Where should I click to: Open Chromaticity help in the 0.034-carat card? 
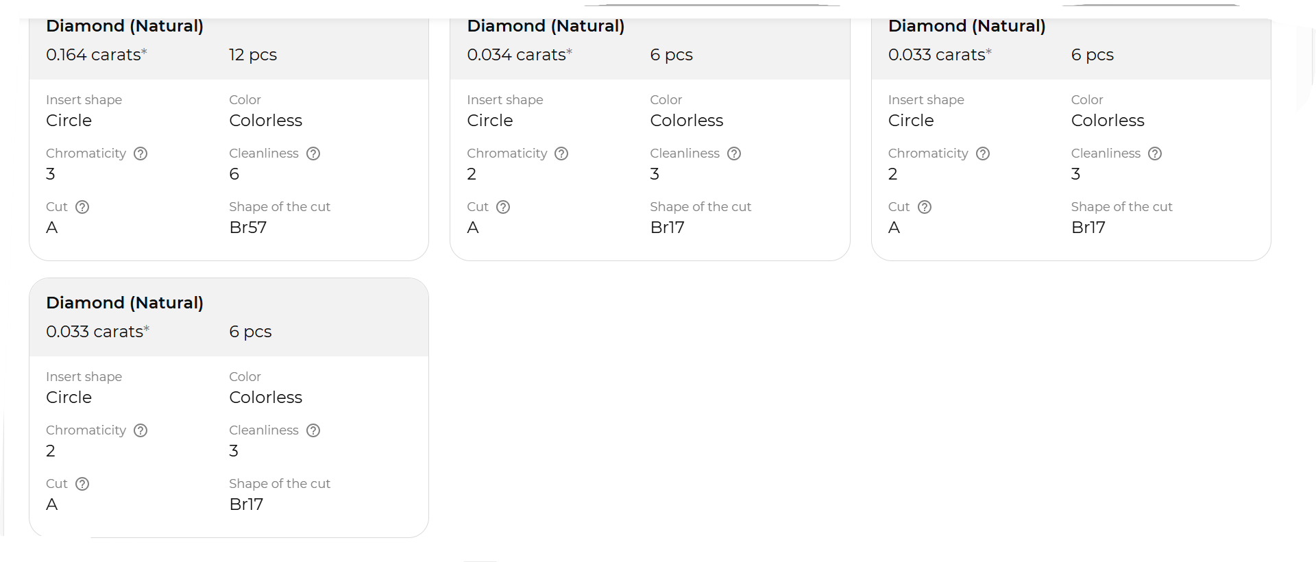click(561, 154)
